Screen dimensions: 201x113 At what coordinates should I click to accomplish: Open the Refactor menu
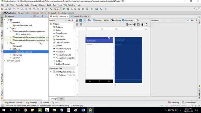pyautogui.click(x=42, y=5)
